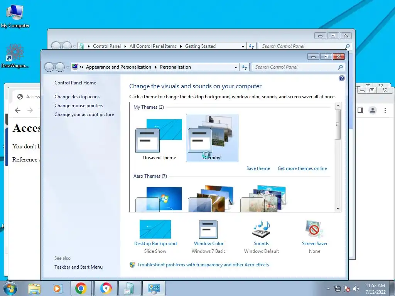Open the Action Center flag tray icon
The width and height of the screenshot is (395, 296).
(x=347, y=289)
